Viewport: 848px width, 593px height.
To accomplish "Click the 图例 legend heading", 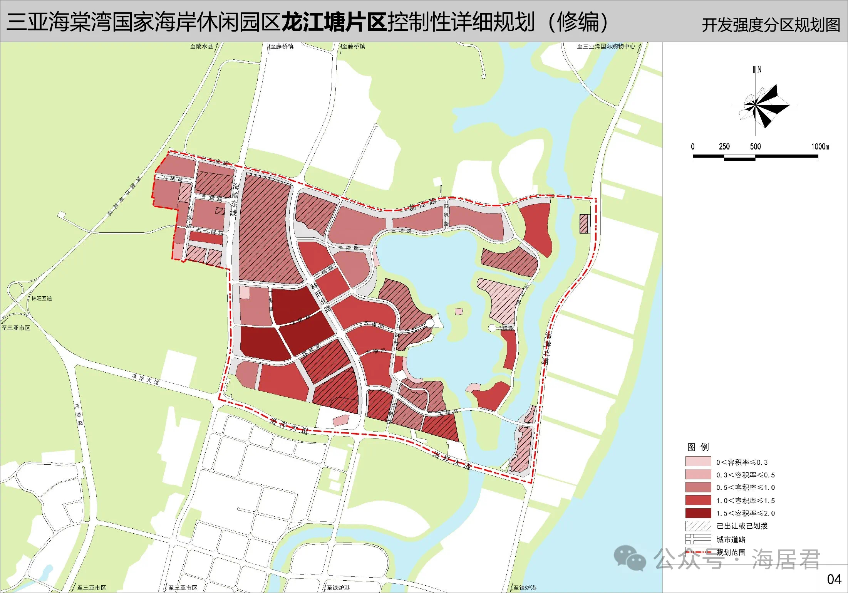I will pyautogui.click(x=698, y=447).
